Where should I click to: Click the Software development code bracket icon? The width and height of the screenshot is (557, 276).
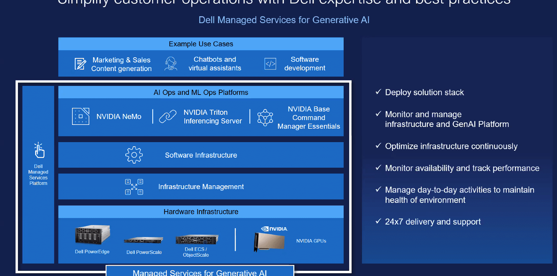point(270,64)
